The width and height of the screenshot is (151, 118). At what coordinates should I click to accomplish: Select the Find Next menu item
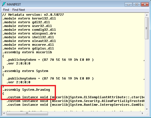pos(19,10)
